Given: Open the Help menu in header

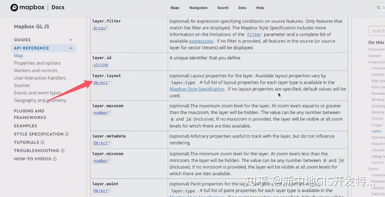Looking at the screenshot, I should [260, 8].
